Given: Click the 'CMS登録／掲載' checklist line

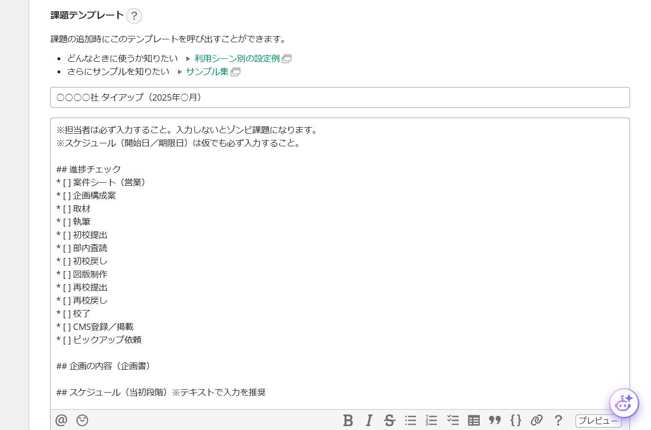Looking at the screenshot, I should [95, 327].
